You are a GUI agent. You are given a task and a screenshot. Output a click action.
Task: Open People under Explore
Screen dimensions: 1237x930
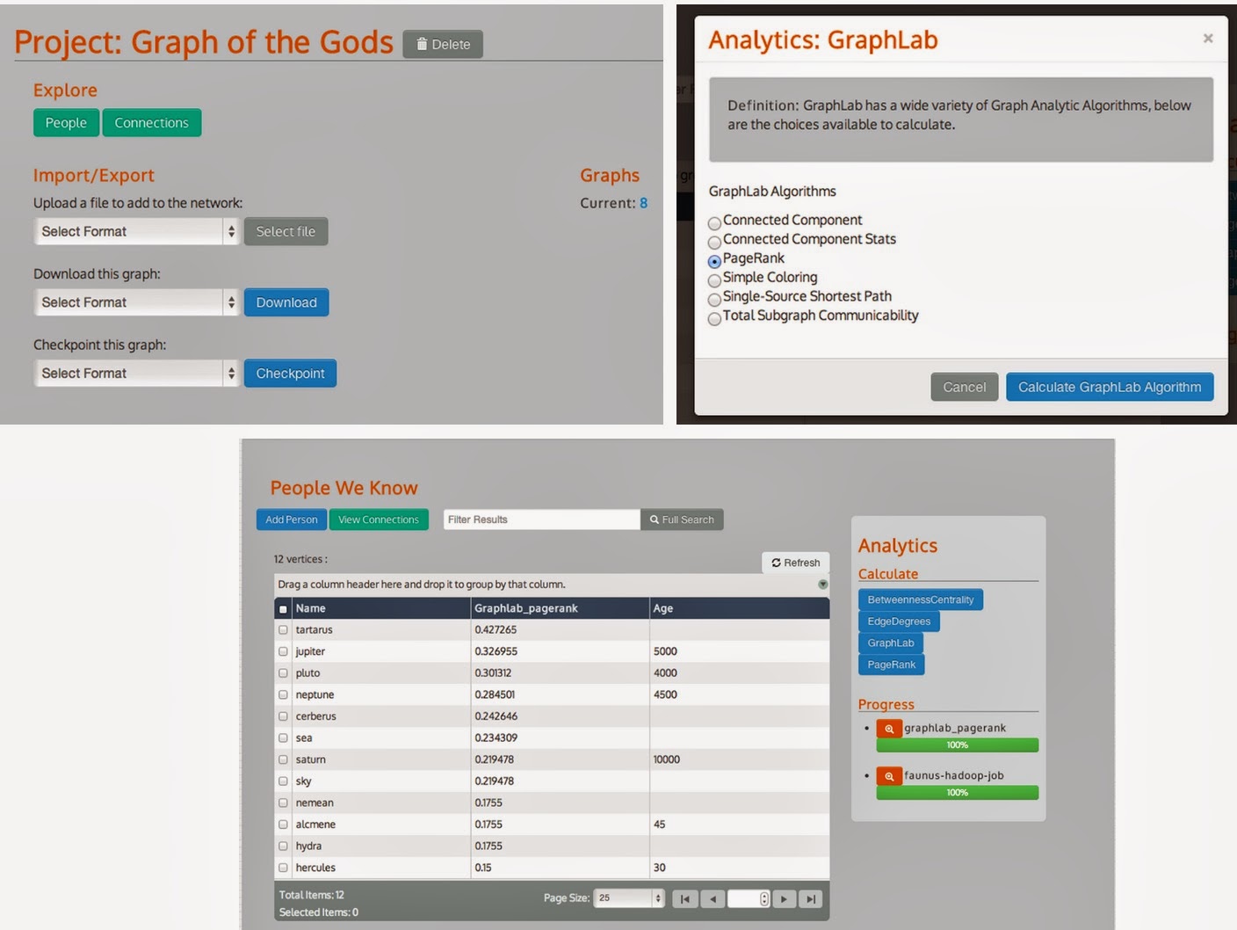tap(66, 123)
